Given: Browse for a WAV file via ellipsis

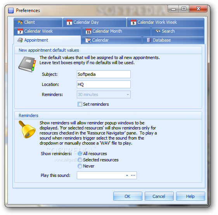Looking at the screenshot, I should pos(133,175).
